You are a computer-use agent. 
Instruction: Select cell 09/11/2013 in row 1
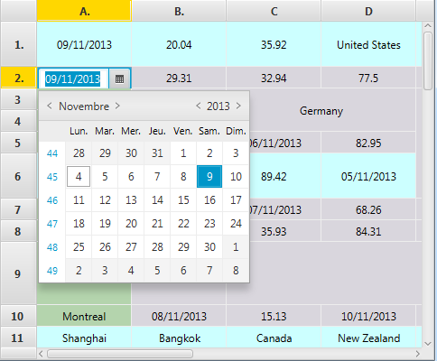click(84, 44)
